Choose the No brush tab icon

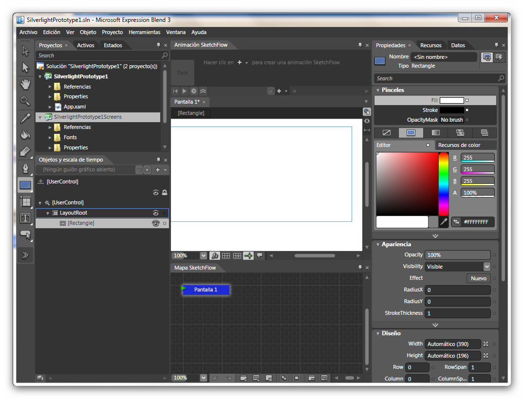click(x=386, y=132)
